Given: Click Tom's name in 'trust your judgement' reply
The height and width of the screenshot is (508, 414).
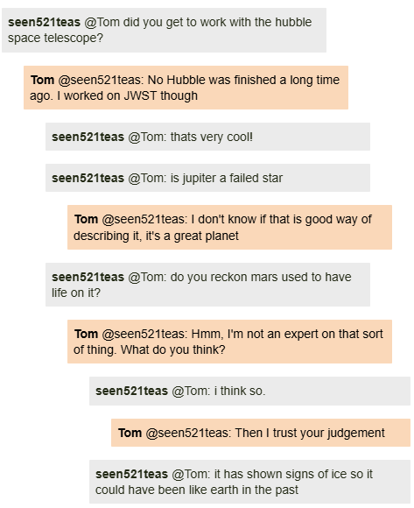Looking at the screenshot, I should click(130, 433).
